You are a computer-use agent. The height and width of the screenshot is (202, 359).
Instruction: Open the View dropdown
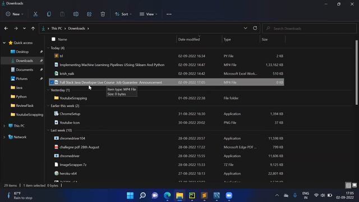click(x=148, y=14)
